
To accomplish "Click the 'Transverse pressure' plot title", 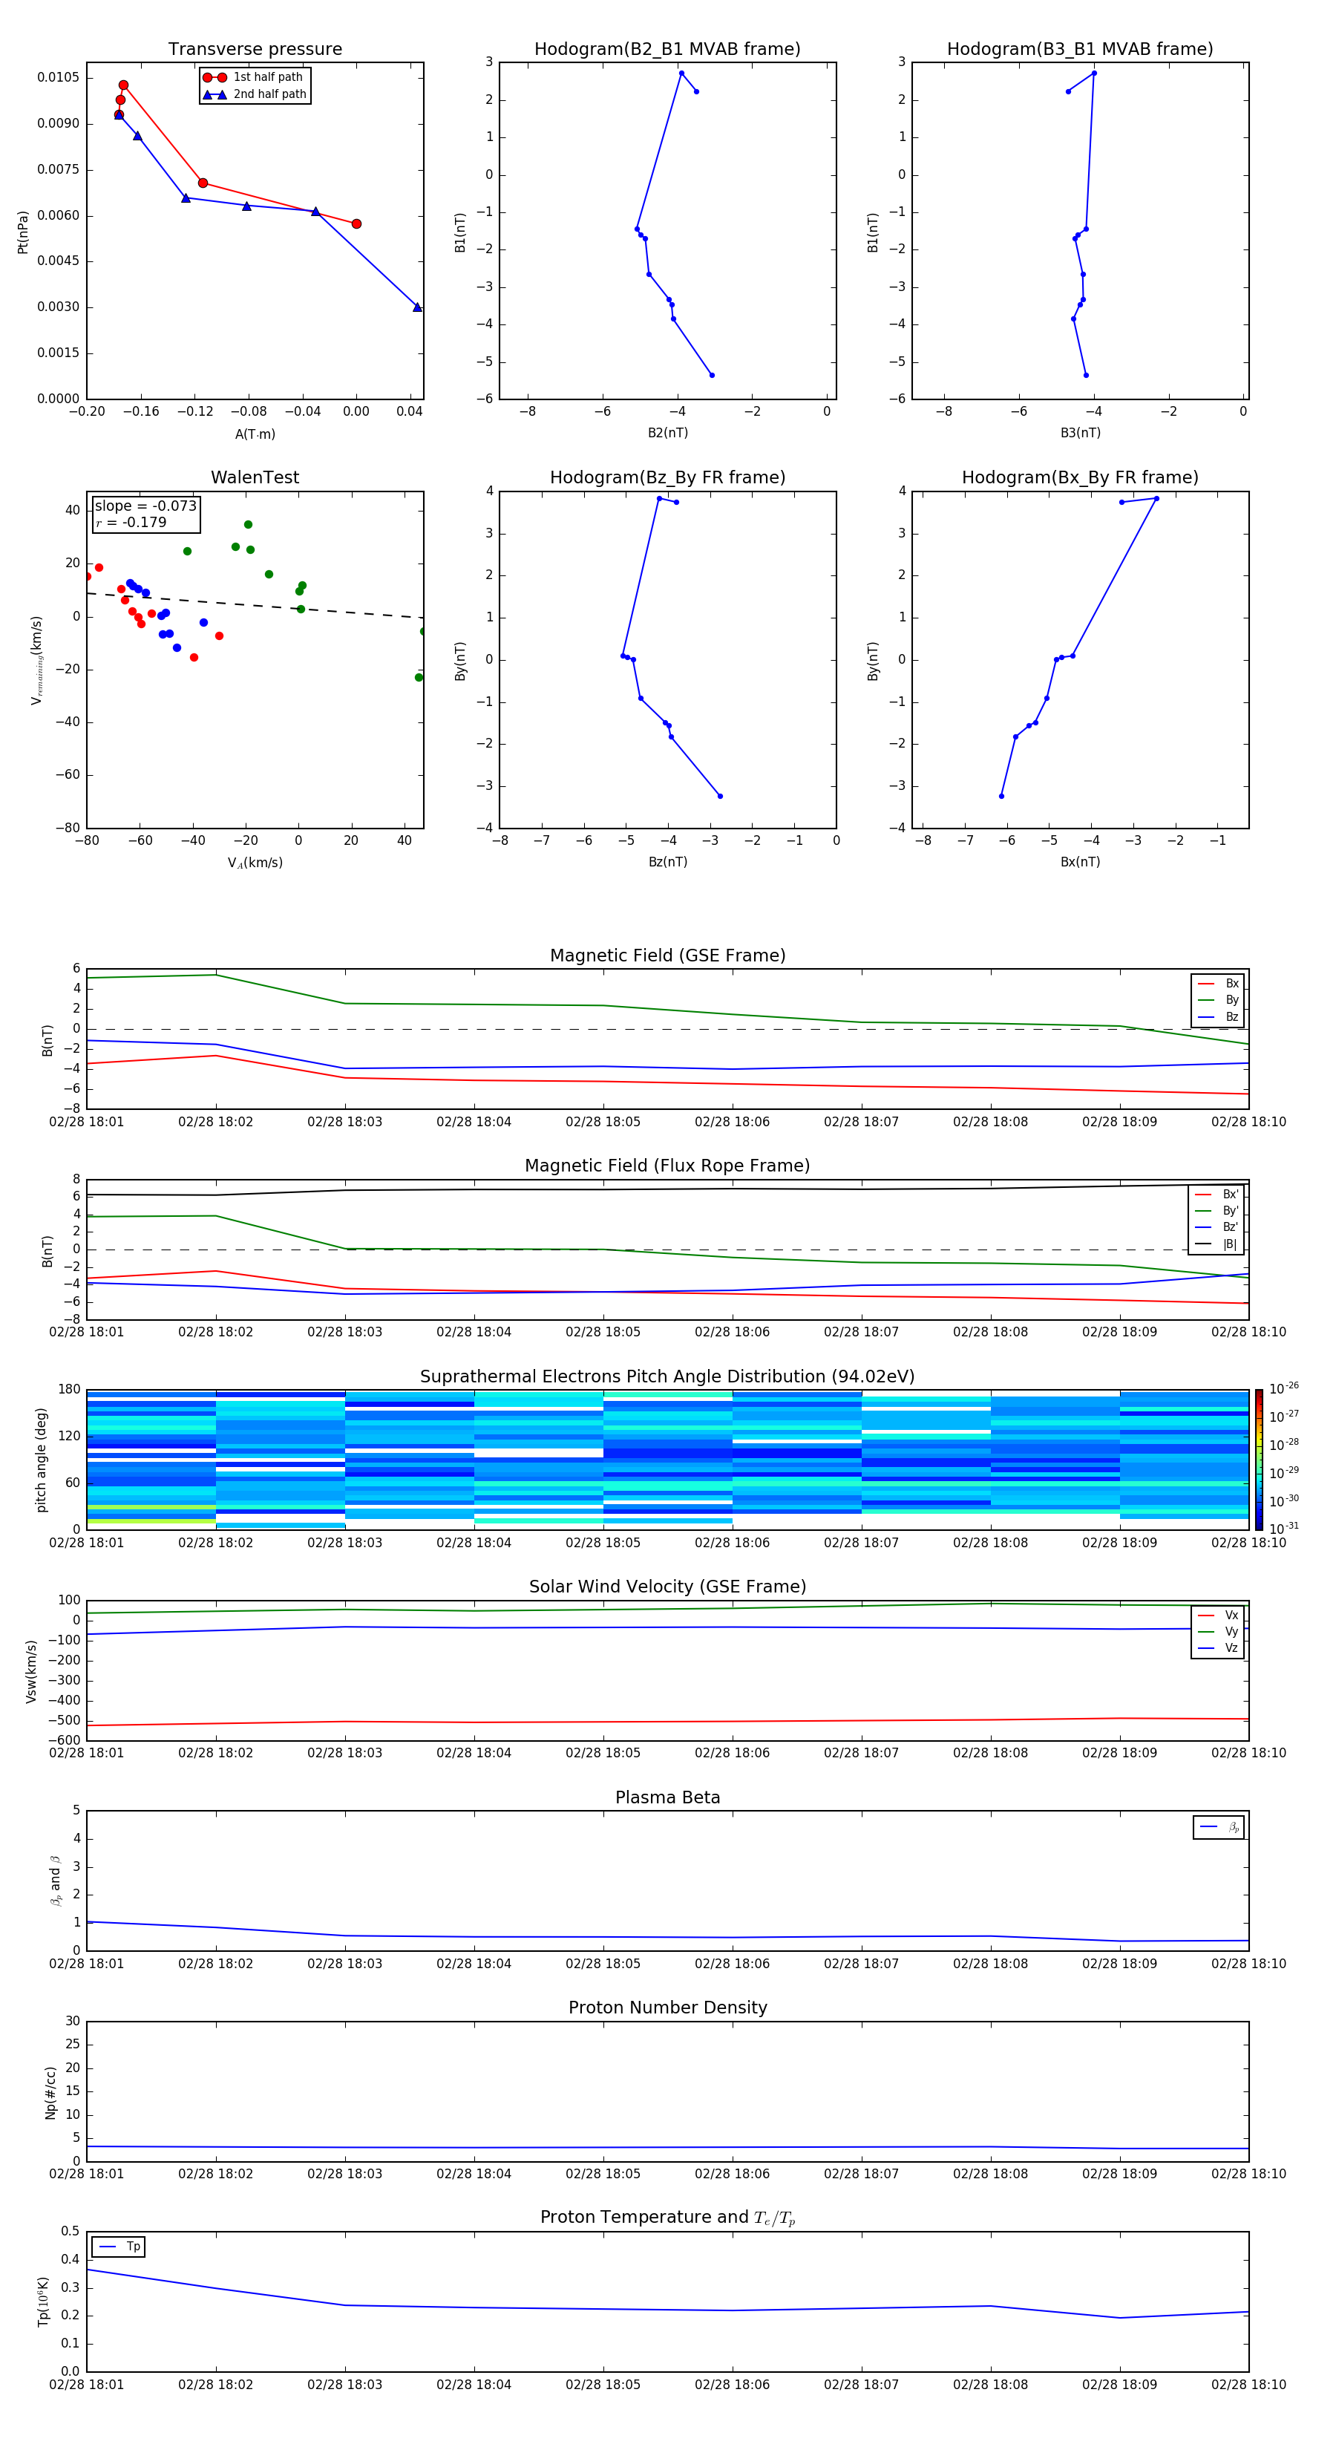I will coord(255,50).
